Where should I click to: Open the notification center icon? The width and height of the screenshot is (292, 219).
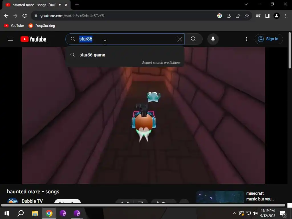point(283,213)
